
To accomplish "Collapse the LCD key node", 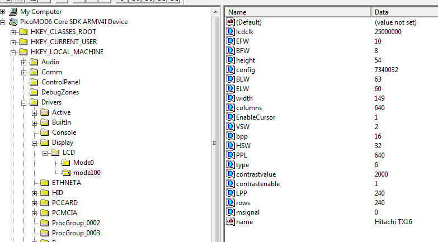I will coord(46,153).
